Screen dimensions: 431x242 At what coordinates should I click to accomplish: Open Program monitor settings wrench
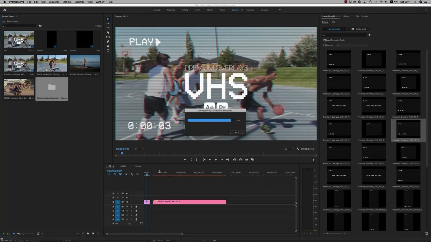298,149
